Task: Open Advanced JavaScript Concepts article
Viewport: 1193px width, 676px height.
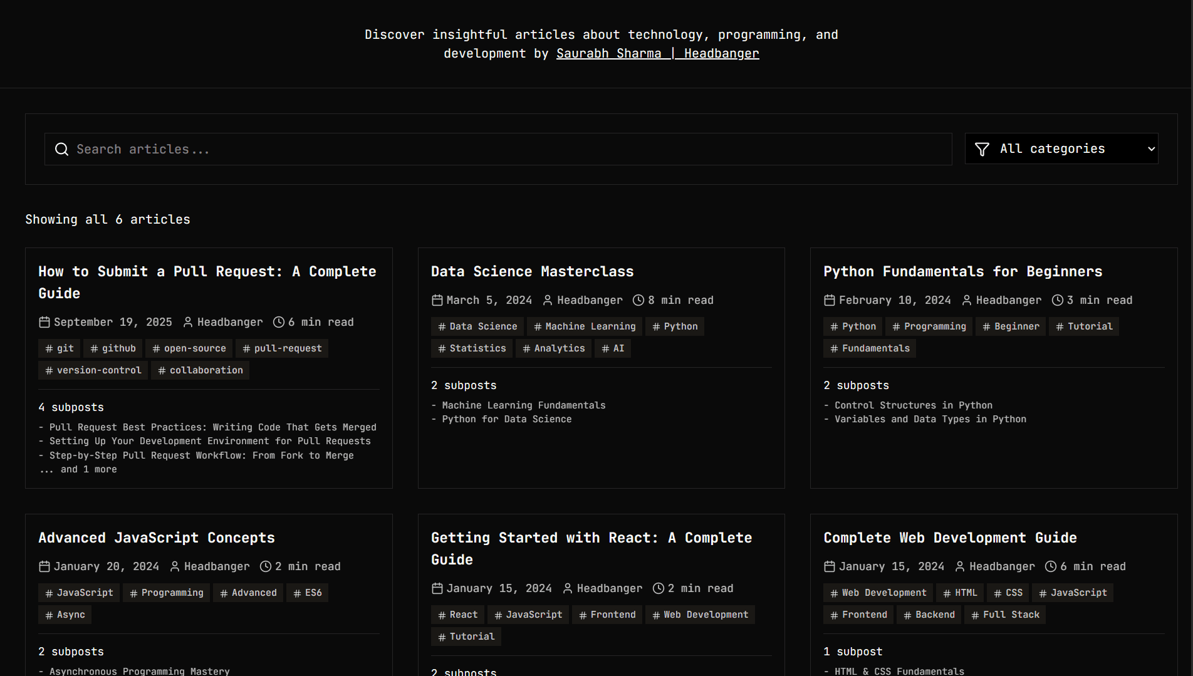Action: (x=157, y=538)
